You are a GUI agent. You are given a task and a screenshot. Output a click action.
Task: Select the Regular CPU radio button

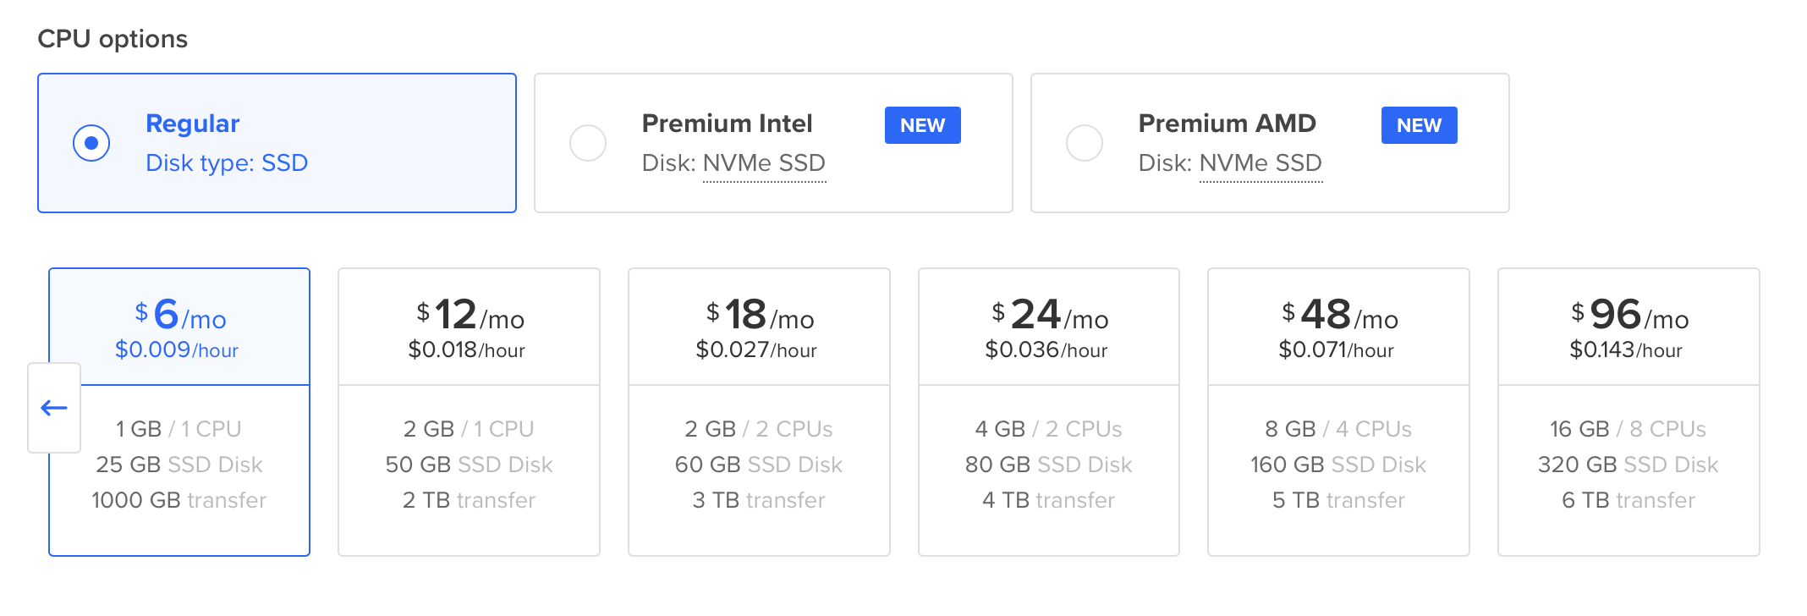coord(91,143)
